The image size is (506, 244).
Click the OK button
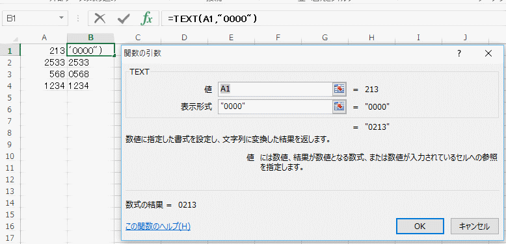(420, 226)
